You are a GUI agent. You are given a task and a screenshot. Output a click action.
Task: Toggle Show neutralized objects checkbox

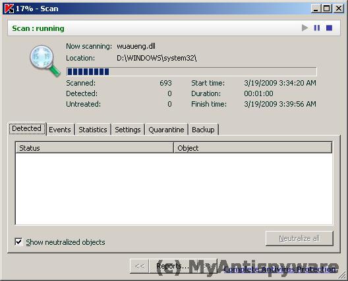18,242
